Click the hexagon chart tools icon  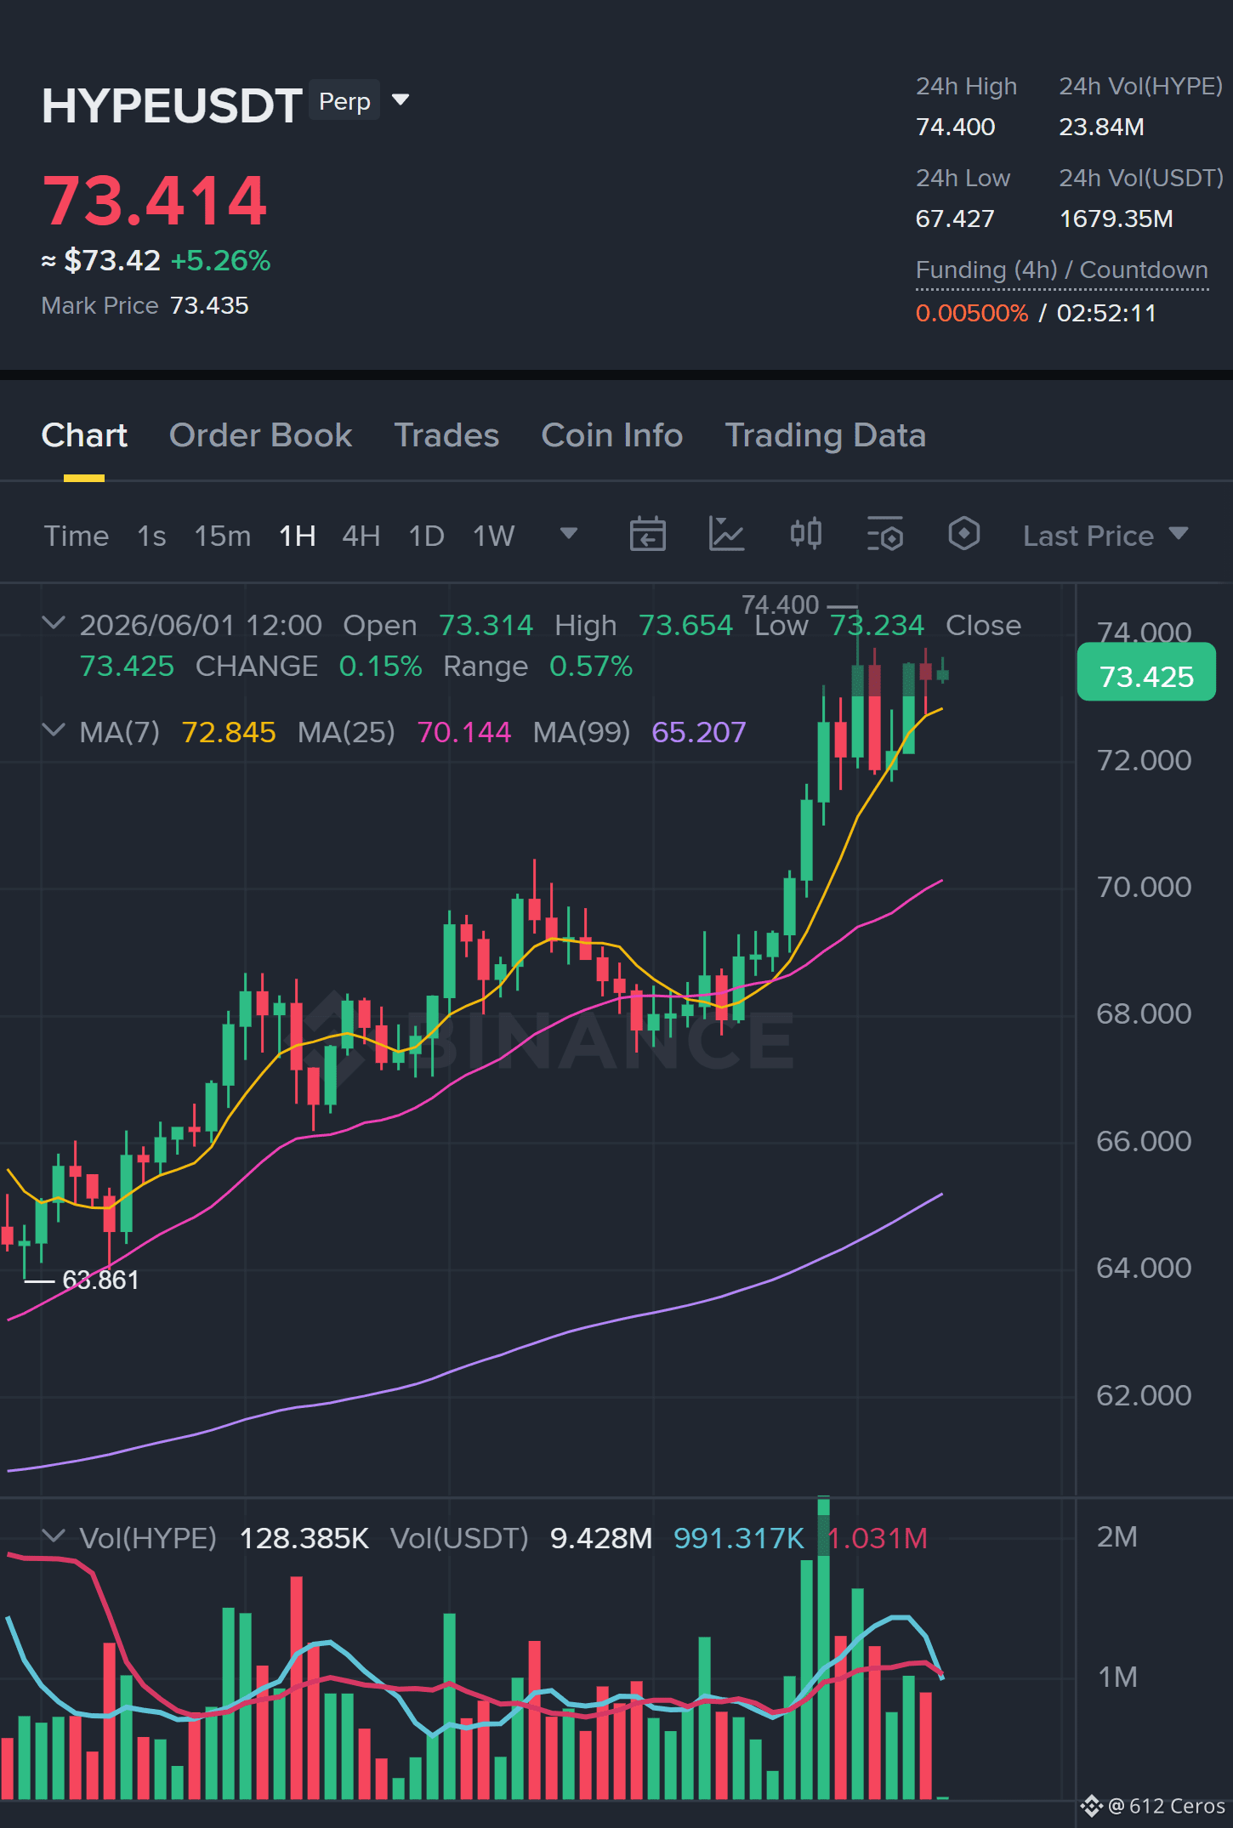click(x=963, y=535)
